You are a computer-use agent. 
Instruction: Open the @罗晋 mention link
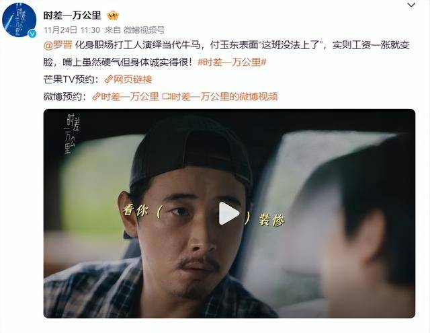coord(58,45)
